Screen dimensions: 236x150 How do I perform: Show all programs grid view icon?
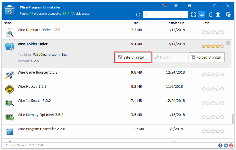193,14
